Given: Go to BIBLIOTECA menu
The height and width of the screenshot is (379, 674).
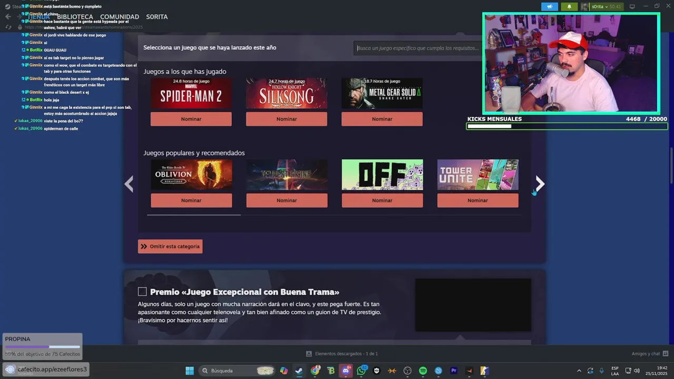Looking at the screenshot, I should [75, 17].
